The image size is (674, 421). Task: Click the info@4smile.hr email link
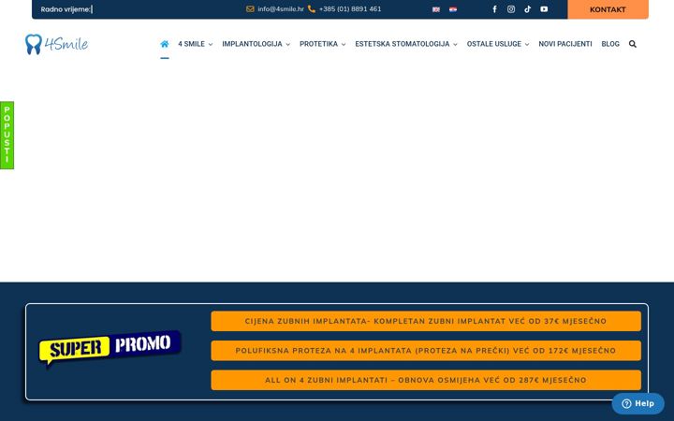[x=281, y=9]
